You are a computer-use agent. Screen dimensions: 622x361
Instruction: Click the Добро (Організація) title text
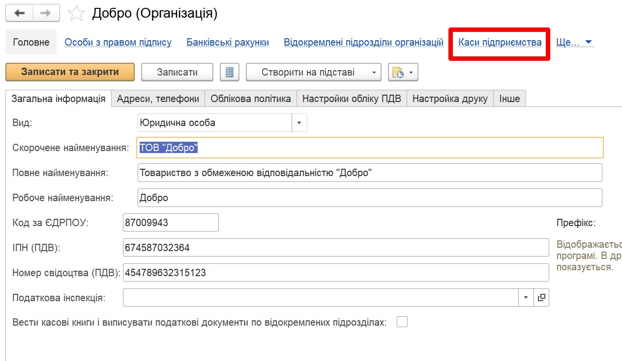[154, 13]
